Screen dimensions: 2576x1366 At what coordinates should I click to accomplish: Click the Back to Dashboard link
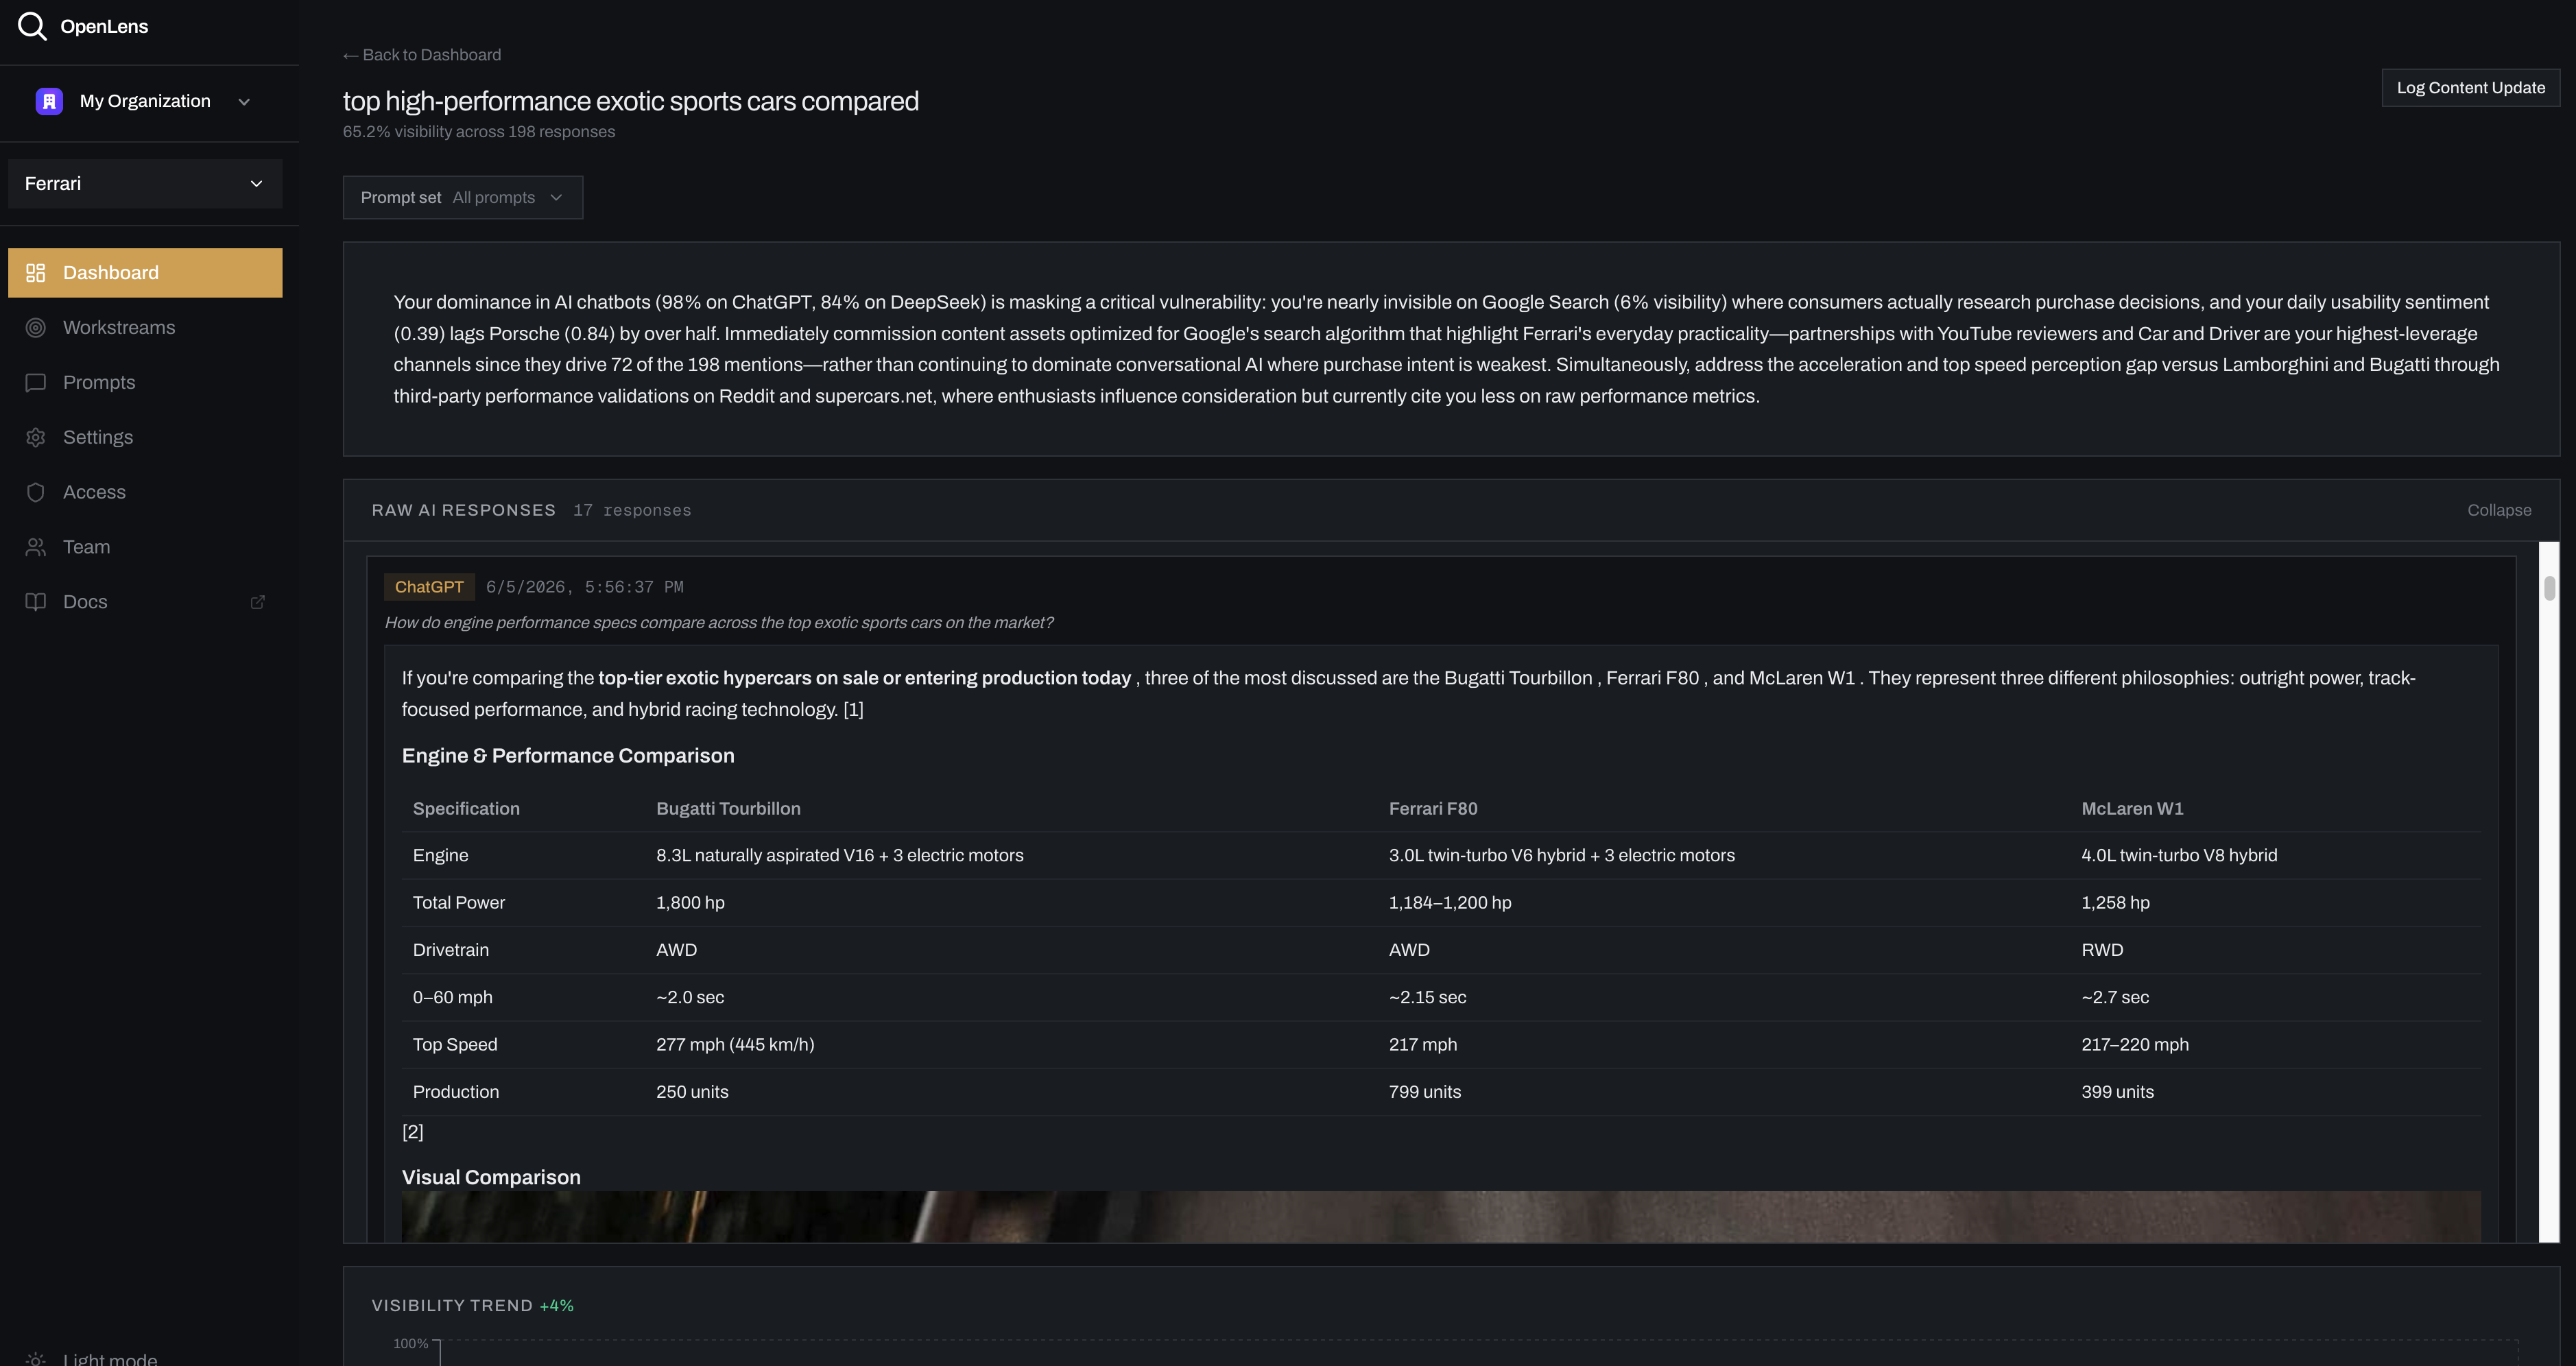[x=422, y=55]
